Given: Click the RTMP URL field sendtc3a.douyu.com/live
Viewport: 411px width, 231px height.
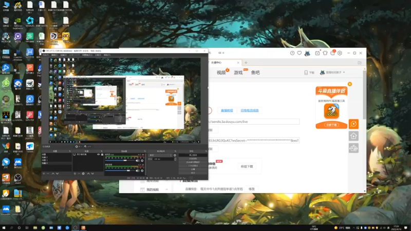Looking at the screenshot, I should [x=254, y=122].
